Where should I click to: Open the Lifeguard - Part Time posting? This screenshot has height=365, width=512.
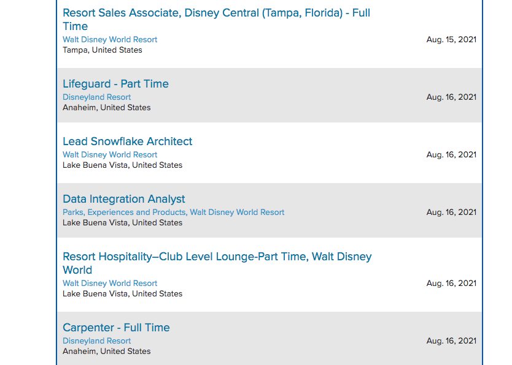point(115,84)
